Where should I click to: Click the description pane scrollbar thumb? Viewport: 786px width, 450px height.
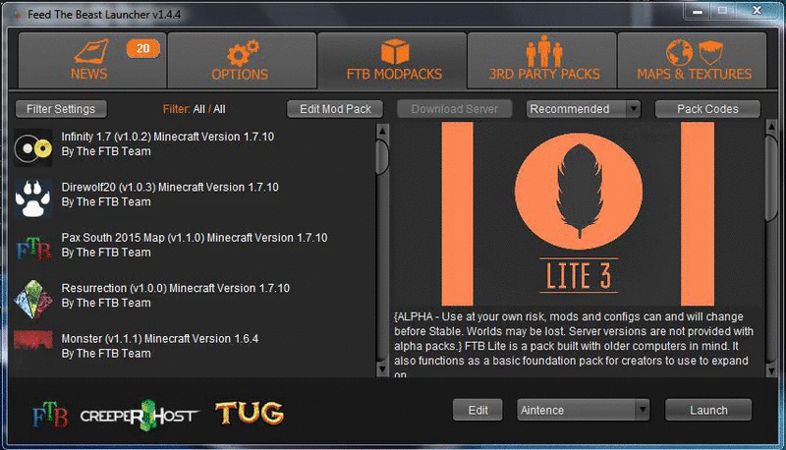coord(771,178)
